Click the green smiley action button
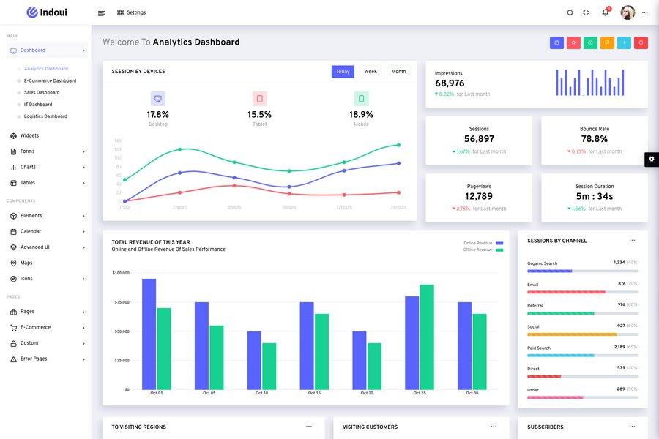Image resolution: width=659 pixels, height=439 pixels. click(x=589, y=41)
